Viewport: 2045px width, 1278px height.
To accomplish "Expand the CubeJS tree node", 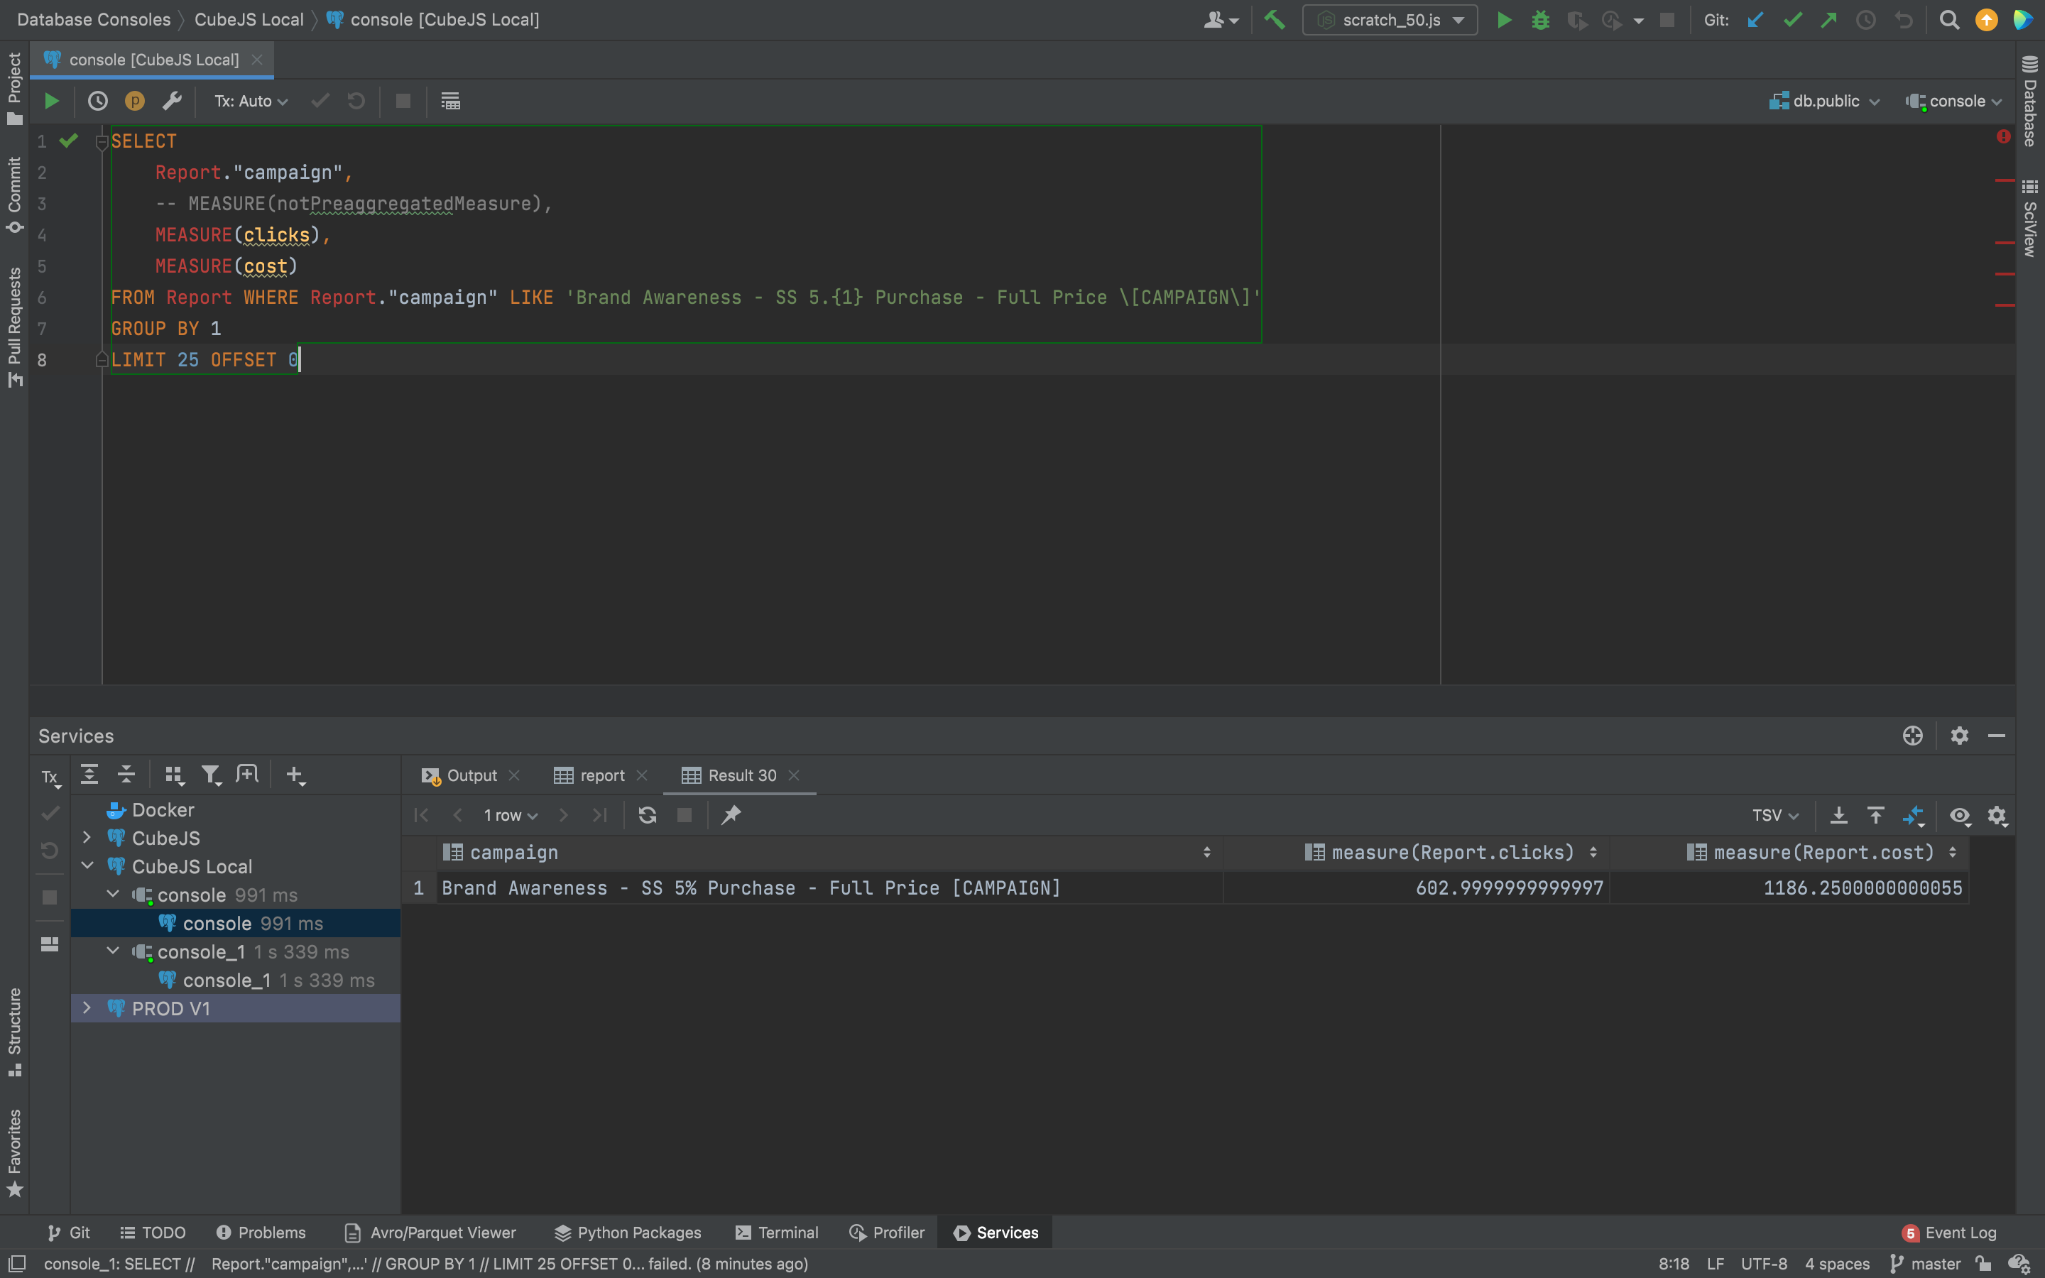I will tap(87, 838).
